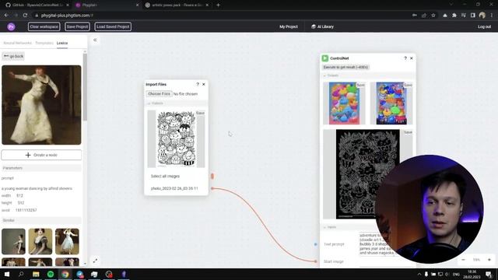Select the Lexica sidebar tab
Viewport: 498px width, 280px height.
pos(62,43)
